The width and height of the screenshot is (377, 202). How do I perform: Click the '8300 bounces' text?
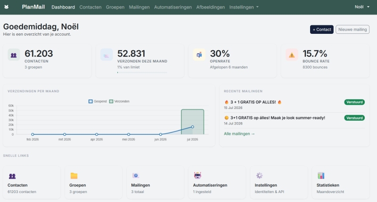(315, 67)
